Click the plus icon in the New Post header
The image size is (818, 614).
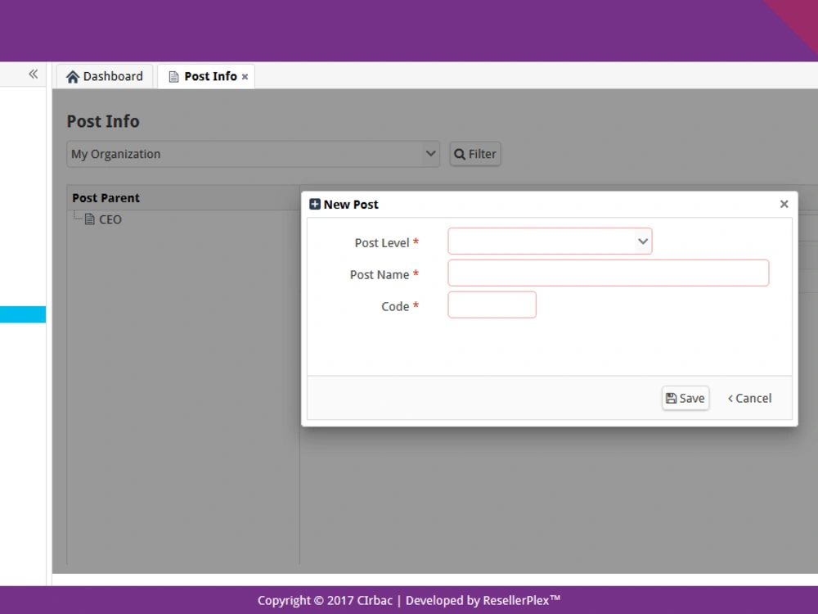(x=314, y=203)
